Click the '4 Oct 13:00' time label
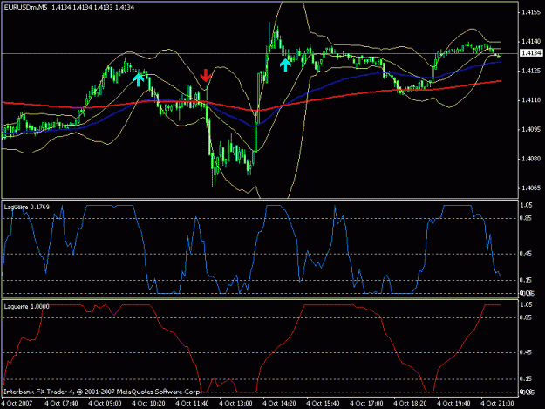The width and height of the screenshot is (545, 409). click(235, 404)
